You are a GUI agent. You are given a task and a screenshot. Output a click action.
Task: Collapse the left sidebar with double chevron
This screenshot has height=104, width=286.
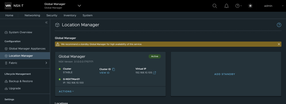coord(46,22)
